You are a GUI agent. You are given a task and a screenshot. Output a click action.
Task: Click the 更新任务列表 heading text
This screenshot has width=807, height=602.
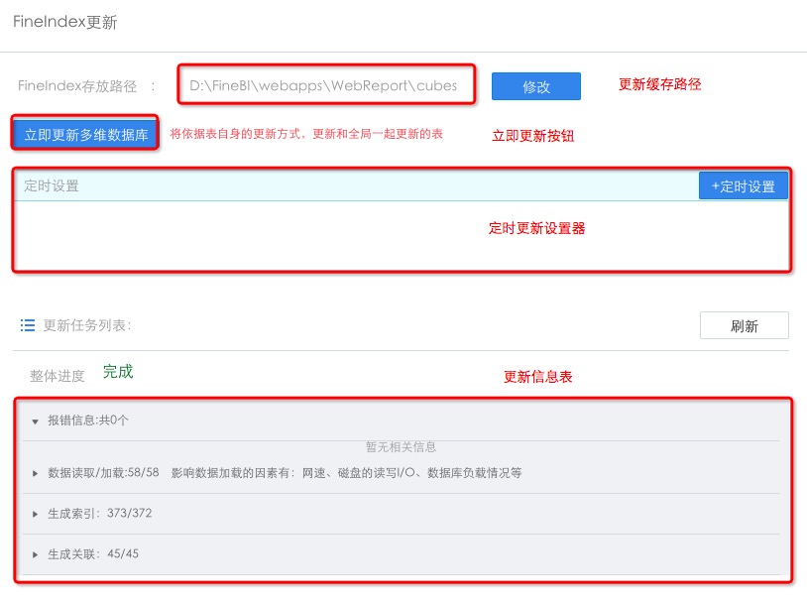click(x=87, y=325)
